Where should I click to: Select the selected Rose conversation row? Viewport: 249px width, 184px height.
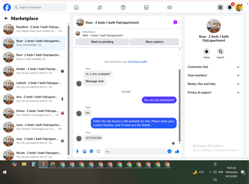(33, 43)
